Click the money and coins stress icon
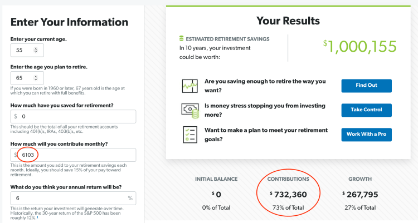The width and height of the screenshot is (418, 223). tap(189, 110)
